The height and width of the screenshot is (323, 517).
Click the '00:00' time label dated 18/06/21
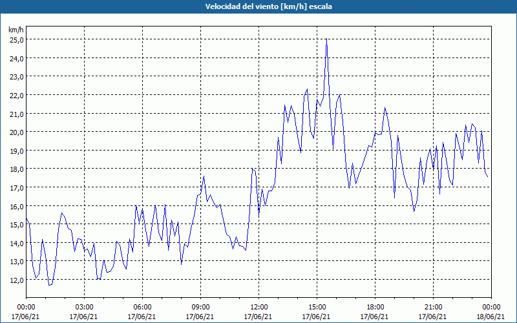491,307
